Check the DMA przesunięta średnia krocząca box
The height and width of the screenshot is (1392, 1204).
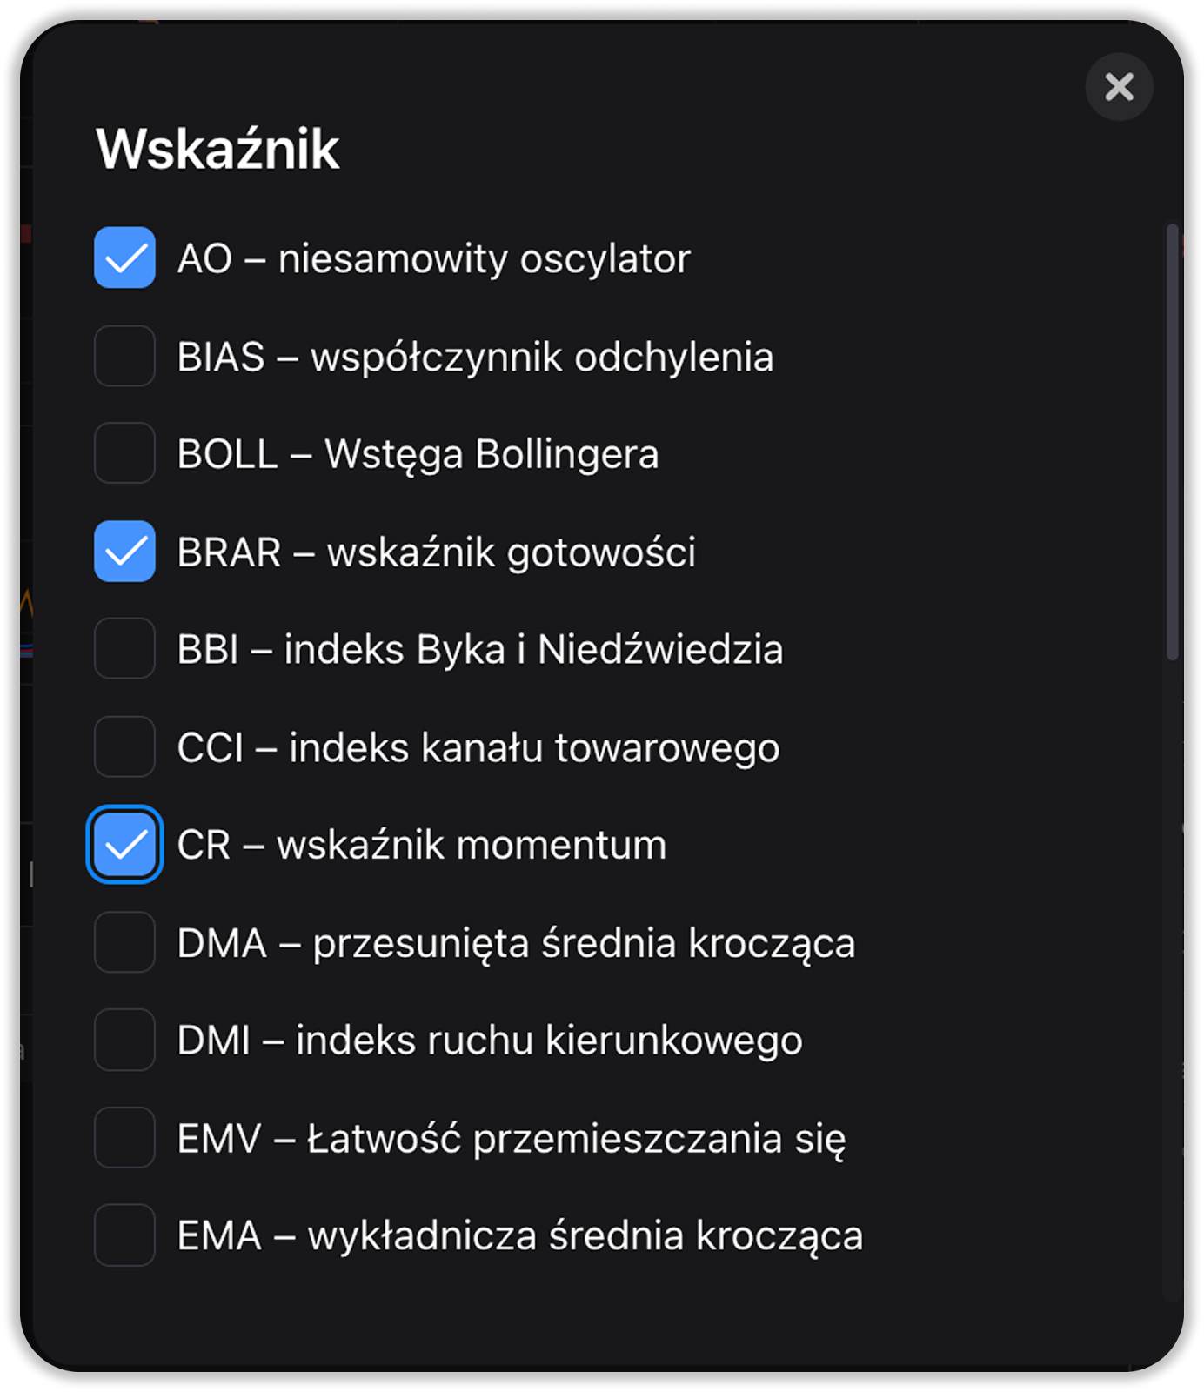click(x=124, y=942)
